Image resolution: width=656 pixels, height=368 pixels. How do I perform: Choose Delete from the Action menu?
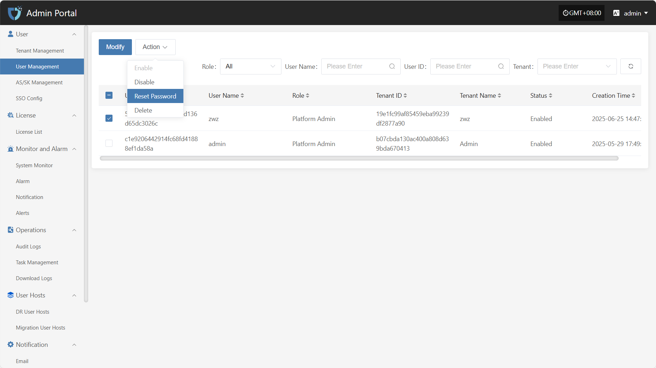[x=155, y=110]
